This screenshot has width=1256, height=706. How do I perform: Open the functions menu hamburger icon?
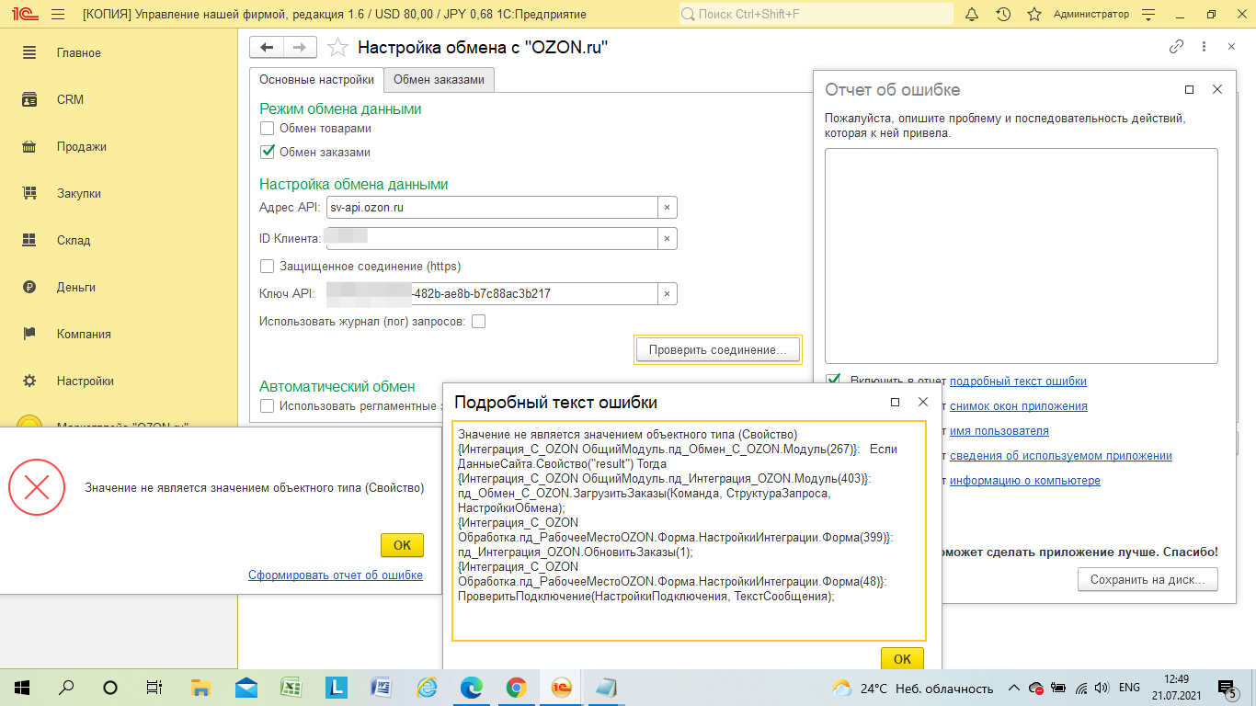(x=58, y=15)
